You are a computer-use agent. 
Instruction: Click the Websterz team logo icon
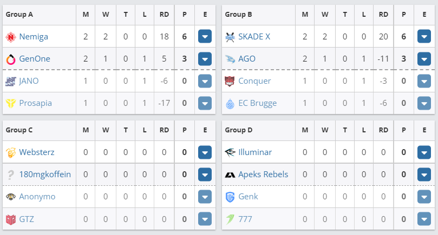pos(11,152)
